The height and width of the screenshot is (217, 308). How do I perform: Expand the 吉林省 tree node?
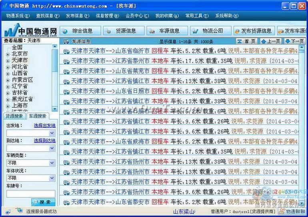tap(8, 93)
